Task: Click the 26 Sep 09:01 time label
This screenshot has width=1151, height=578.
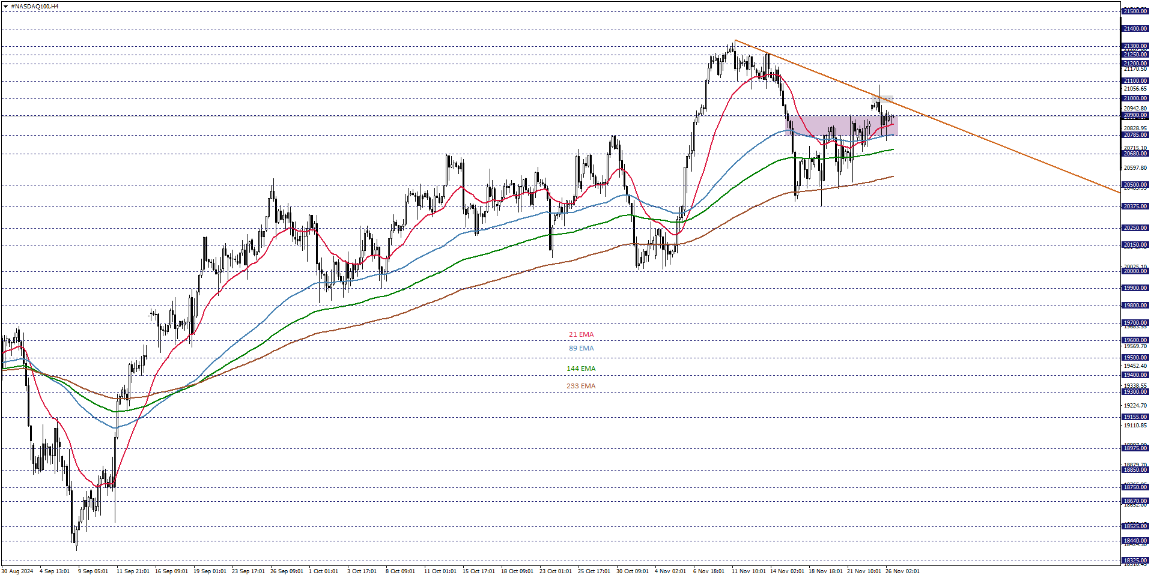Action: coord(287,571)
